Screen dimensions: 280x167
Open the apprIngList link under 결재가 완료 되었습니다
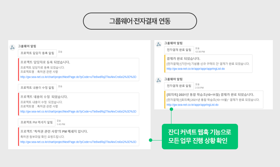pos(195,69)
